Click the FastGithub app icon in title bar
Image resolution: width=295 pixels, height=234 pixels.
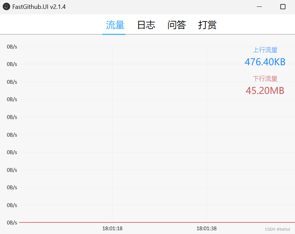pos(6,6)
